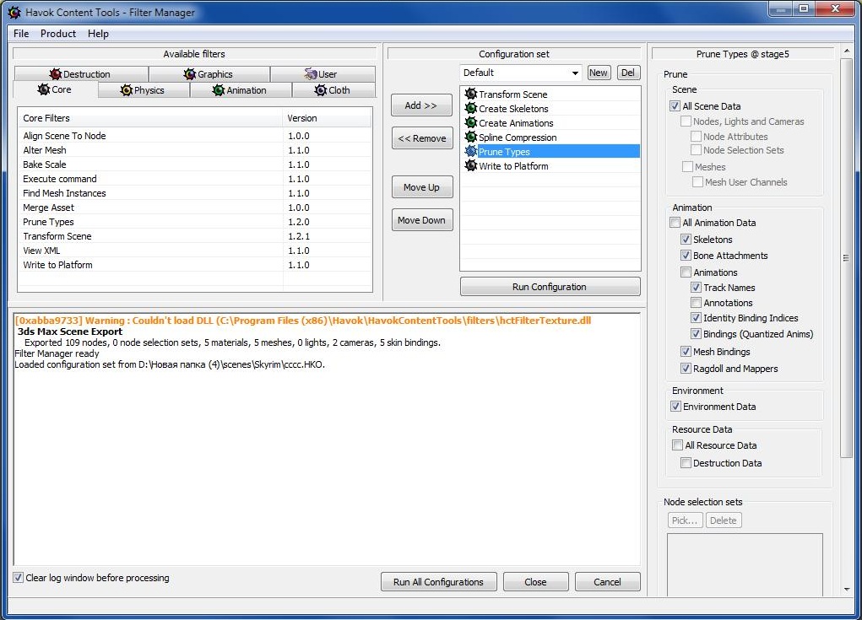Switch to the Animation filters tab

(241, 90)
